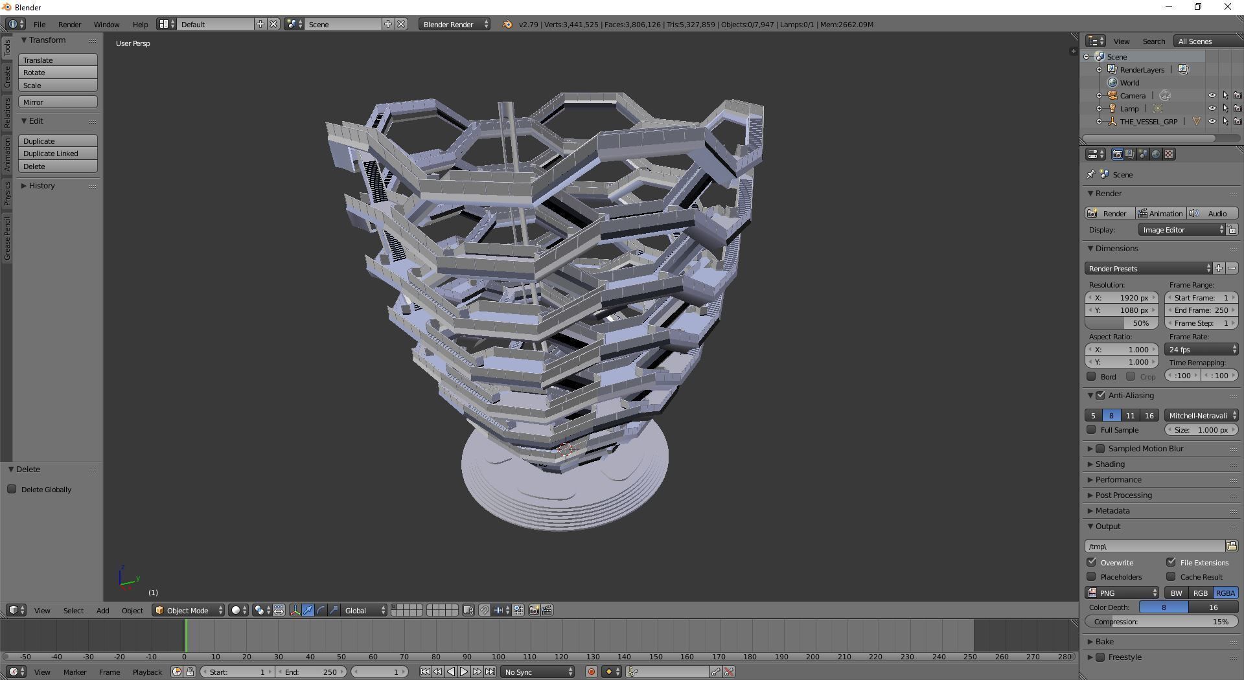Viewport: 1244px width, 680px height.
Task: Click the properties editor type icon
Action: pos(1096,154)
